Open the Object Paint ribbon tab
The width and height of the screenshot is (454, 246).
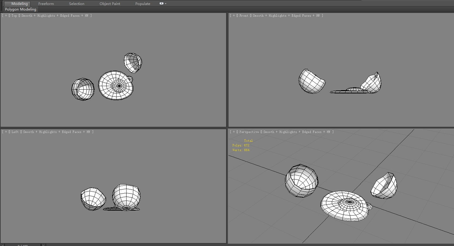[x=110, y=4]
